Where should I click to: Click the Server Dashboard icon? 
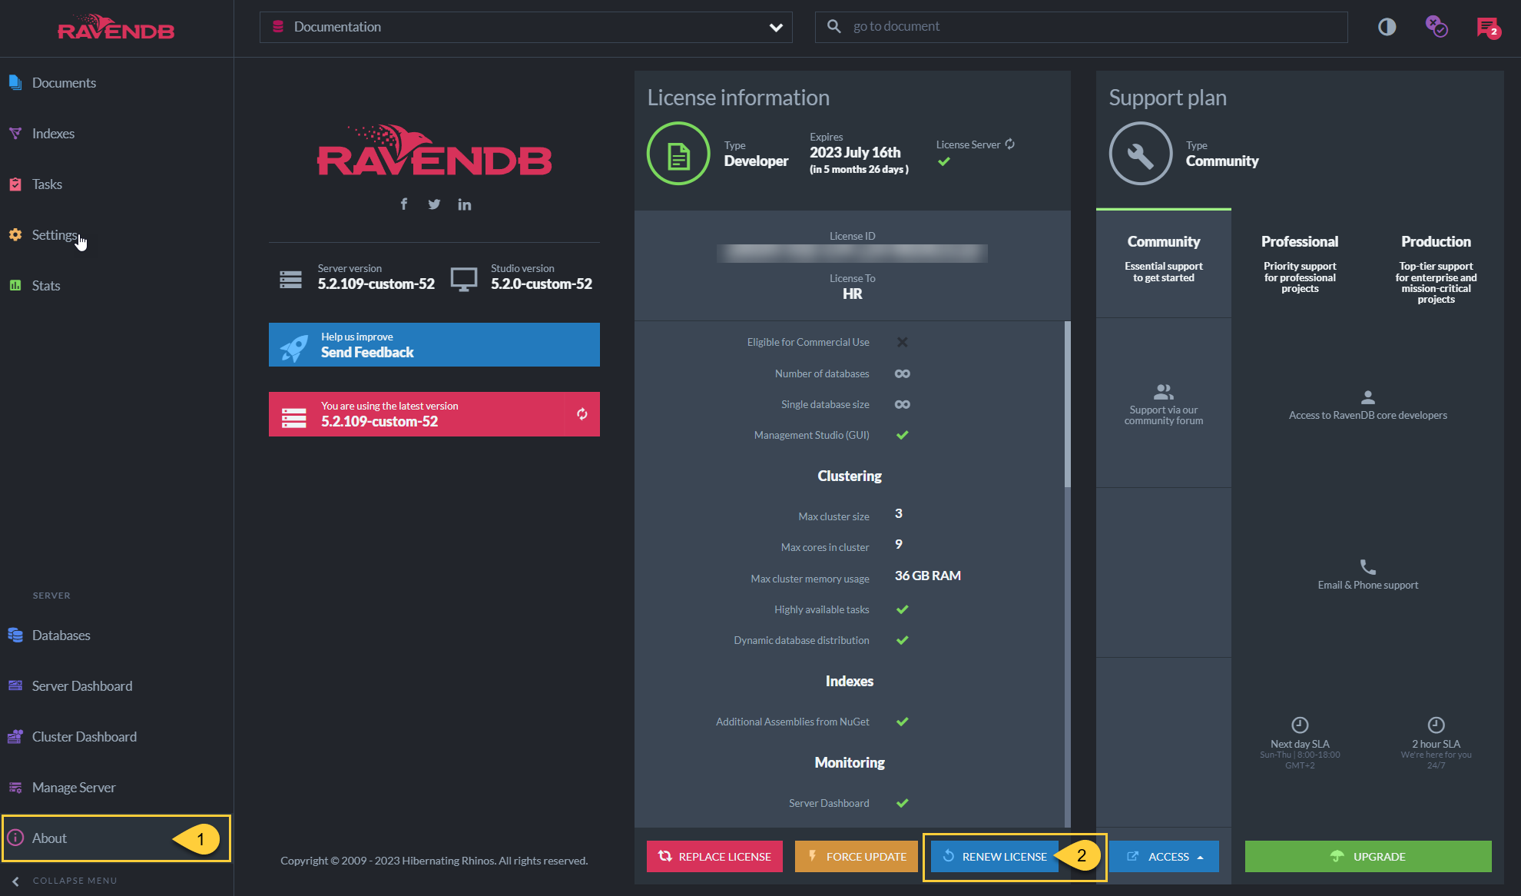[x=15, y=685]
